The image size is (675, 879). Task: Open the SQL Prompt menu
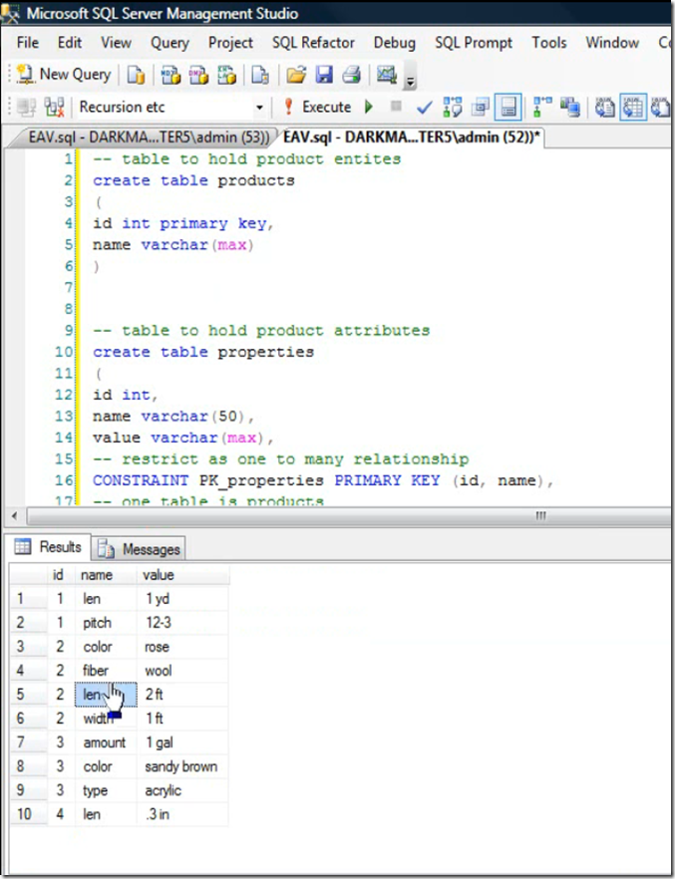(x=474, y=43)
